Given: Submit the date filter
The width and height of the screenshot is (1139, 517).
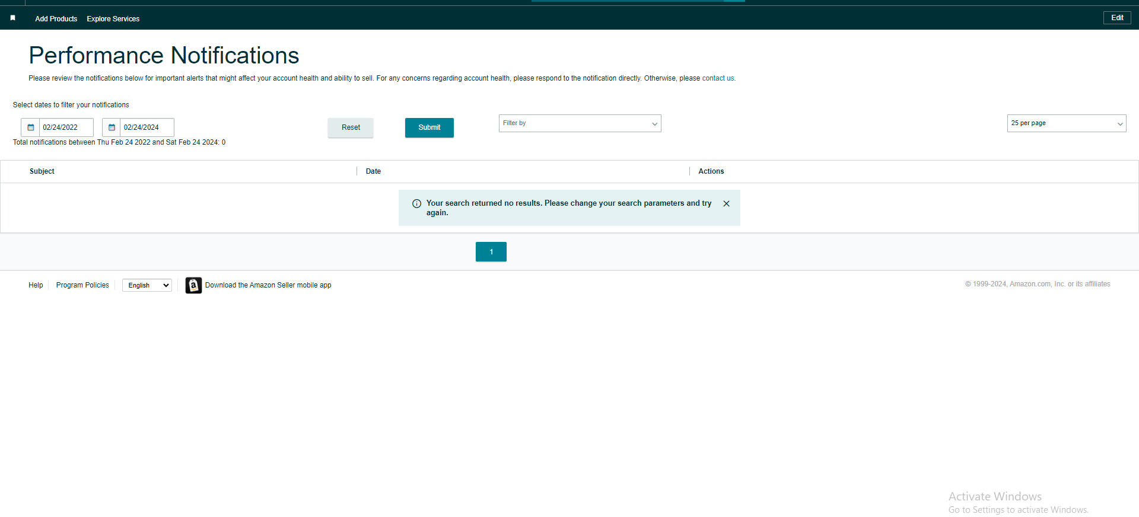Looking at the screenshot, I should [x=429, y=127].
